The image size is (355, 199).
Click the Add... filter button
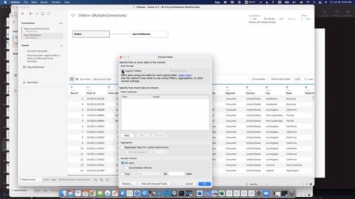(x=127, y=135)
